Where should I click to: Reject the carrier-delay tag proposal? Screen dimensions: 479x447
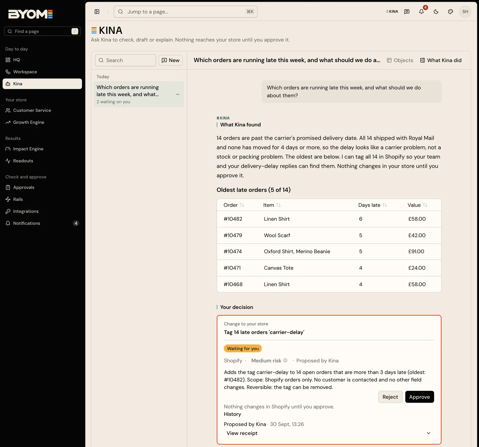click(x=390, y=397)
